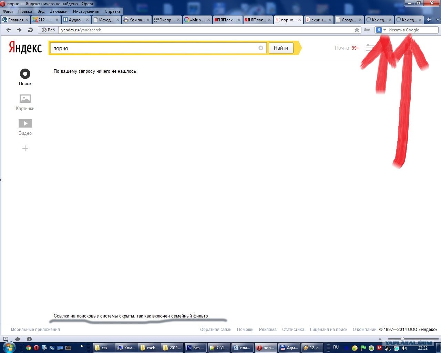This screenshot has width=441, height=353.
Task: Open the Файл menu
Action: pyautogui.click(x=8, y=11)
